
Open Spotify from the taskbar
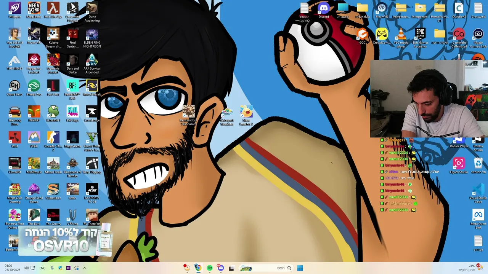coord(209,268)
